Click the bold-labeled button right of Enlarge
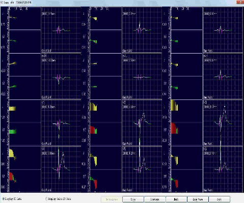The image size is (244, 203). pos(176,199)
